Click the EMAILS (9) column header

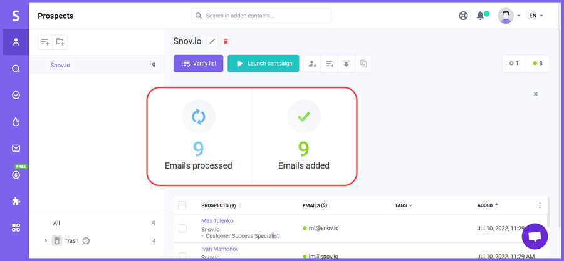(x=315, y=205)
